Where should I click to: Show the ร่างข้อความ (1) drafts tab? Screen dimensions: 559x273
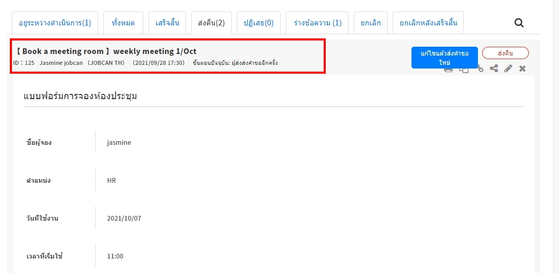(317, 23)
